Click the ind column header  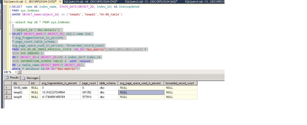[x=35, y=83]
